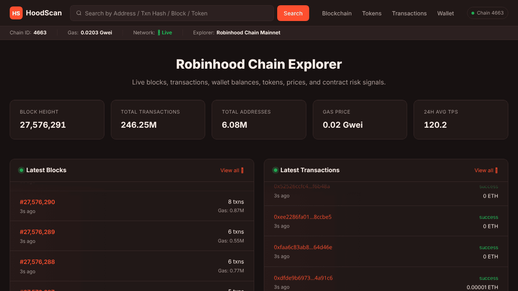Select the Gas Price stat card
Image resolution: width=518 pixels, height=291 pixels.
tap(360, 120)
